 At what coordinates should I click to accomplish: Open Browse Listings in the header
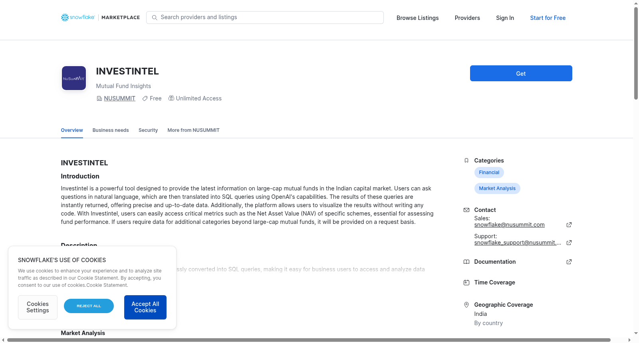[417, 18]
